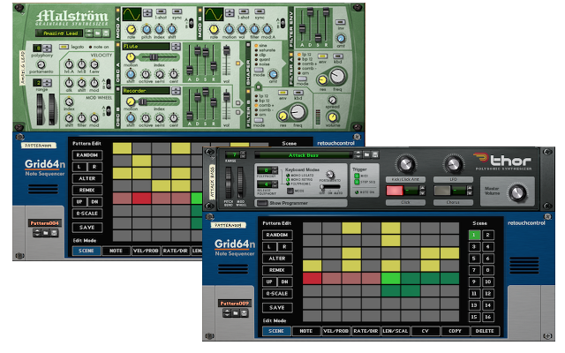The width and height of the screenshot is (565, 353).
Task: Turn the Mod A rate knob
Action: [x=132, y=29]
